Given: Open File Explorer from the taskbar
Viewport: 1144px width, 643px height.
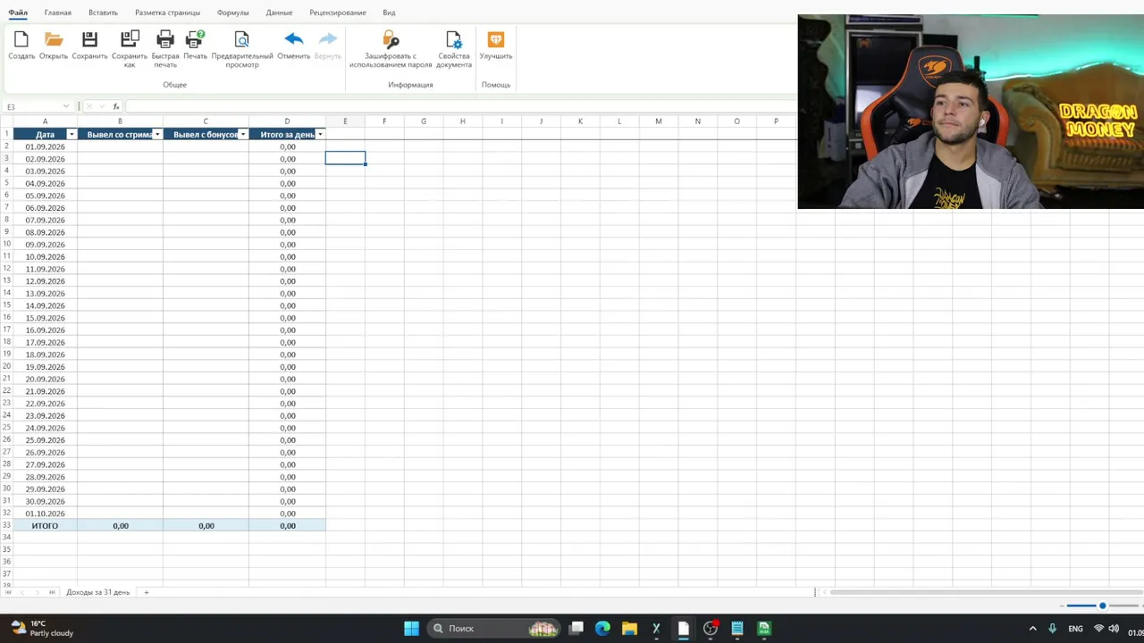Looking at the screenshot, I should (629, 629).
